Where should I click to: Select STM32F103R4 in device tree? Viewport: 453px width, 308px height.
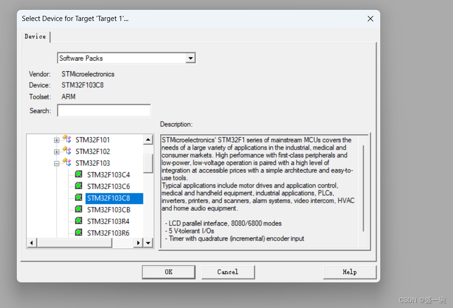tap(108, 221)
